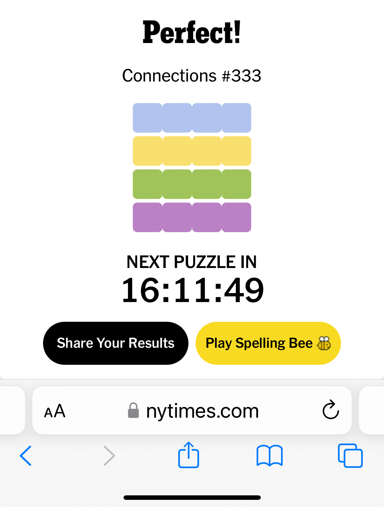Reload the page with refresh icon
The image size is (384, 507).
click(330, 410)
